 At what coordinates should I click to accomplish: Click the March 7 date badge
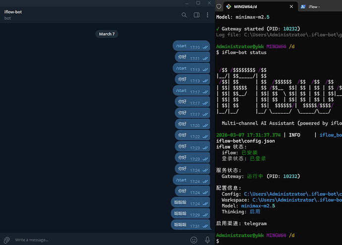pyautogui.click(x=107, y=34)
